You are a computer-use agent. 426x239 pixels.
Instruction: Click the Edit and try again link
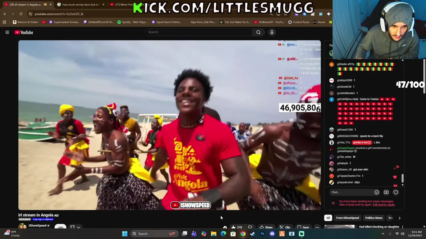pos(384,204)
